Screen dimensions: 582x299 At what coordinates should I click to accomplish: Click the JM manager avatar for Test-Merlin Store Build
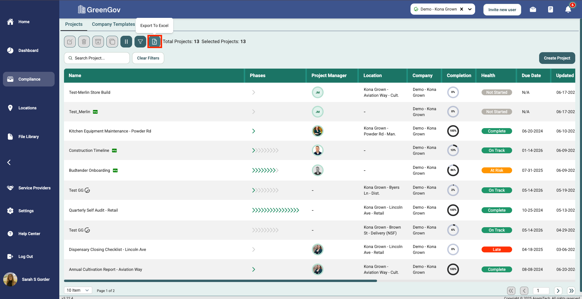318,92
